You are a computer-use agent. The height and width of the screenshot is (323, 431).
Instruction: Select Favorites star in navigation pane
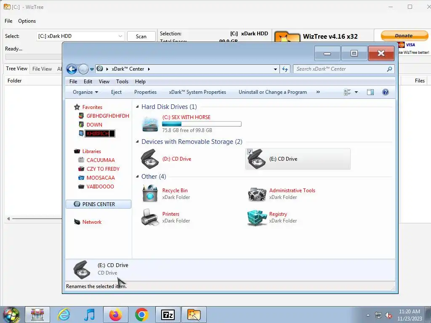pyautogui.click(x=77, y=107)
